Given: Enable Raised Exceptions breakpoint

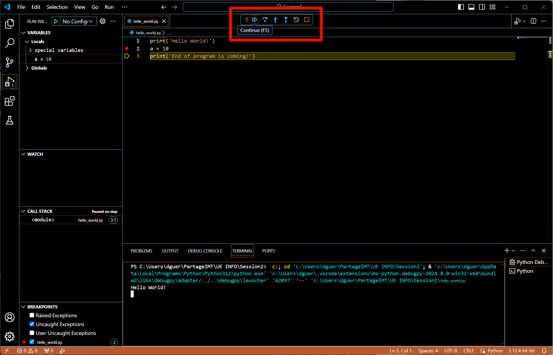Looking at the screenshot, I should point(32,315).
